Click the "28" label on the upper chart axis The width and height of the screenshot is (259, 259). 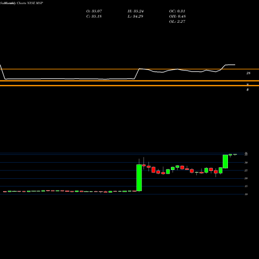pyautogui.click(x=248, y=73)
